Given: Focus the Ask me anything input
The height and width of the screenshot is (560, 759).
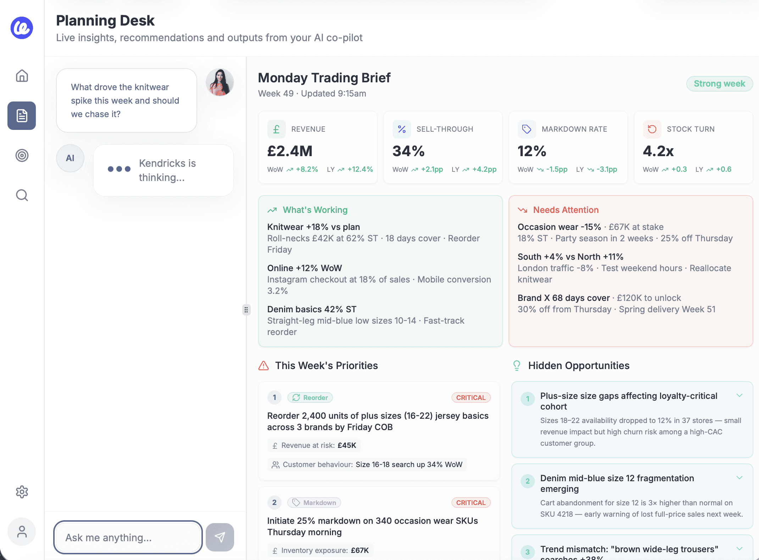Looking at the screenshot, I should click(x=128, y=537).
